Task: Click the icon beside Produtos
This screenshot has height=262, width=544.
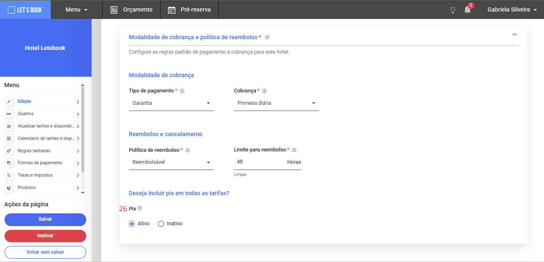Action: pyautogui.click(x=9, y=188)
